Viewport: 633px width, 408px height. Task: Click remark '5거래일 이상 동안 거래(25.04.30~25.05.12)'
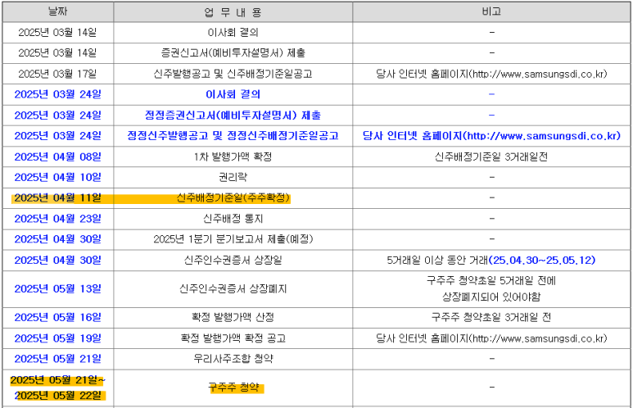click(x=491, y=261)
